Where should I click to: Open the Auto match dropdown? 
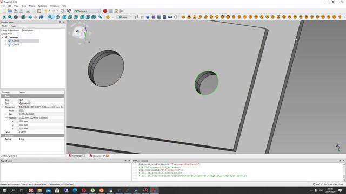click(123, 17)
